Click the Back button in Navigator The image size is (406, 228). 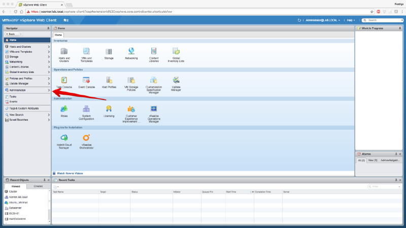point(11,34)
